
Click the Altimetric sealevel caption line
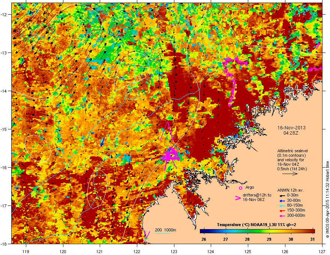pos(292,151)
